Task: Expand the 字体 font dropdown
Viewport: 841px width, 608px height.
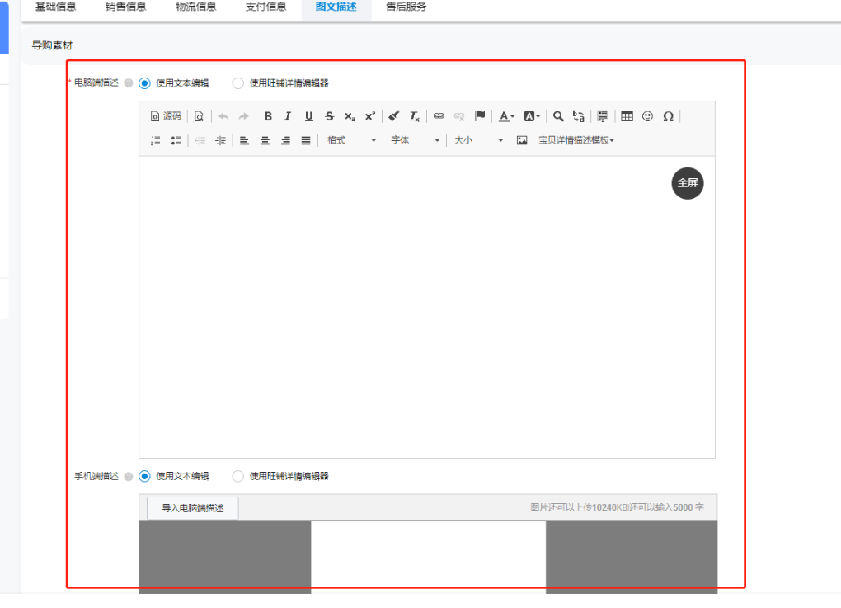Action: coord(415,140)
